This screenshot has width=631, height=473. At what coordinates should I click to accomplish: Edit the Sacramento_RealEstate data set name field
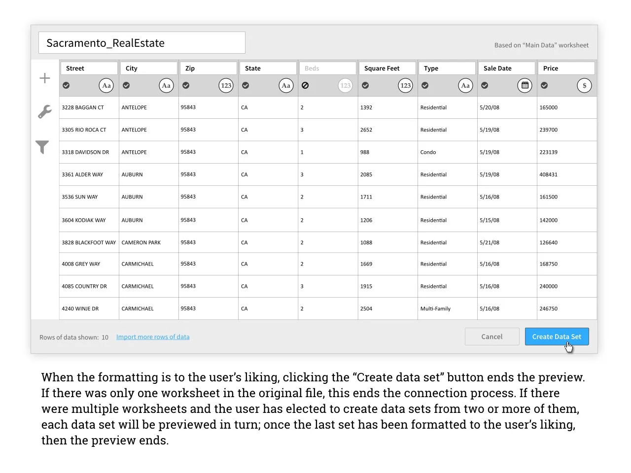tap(142, 43)
